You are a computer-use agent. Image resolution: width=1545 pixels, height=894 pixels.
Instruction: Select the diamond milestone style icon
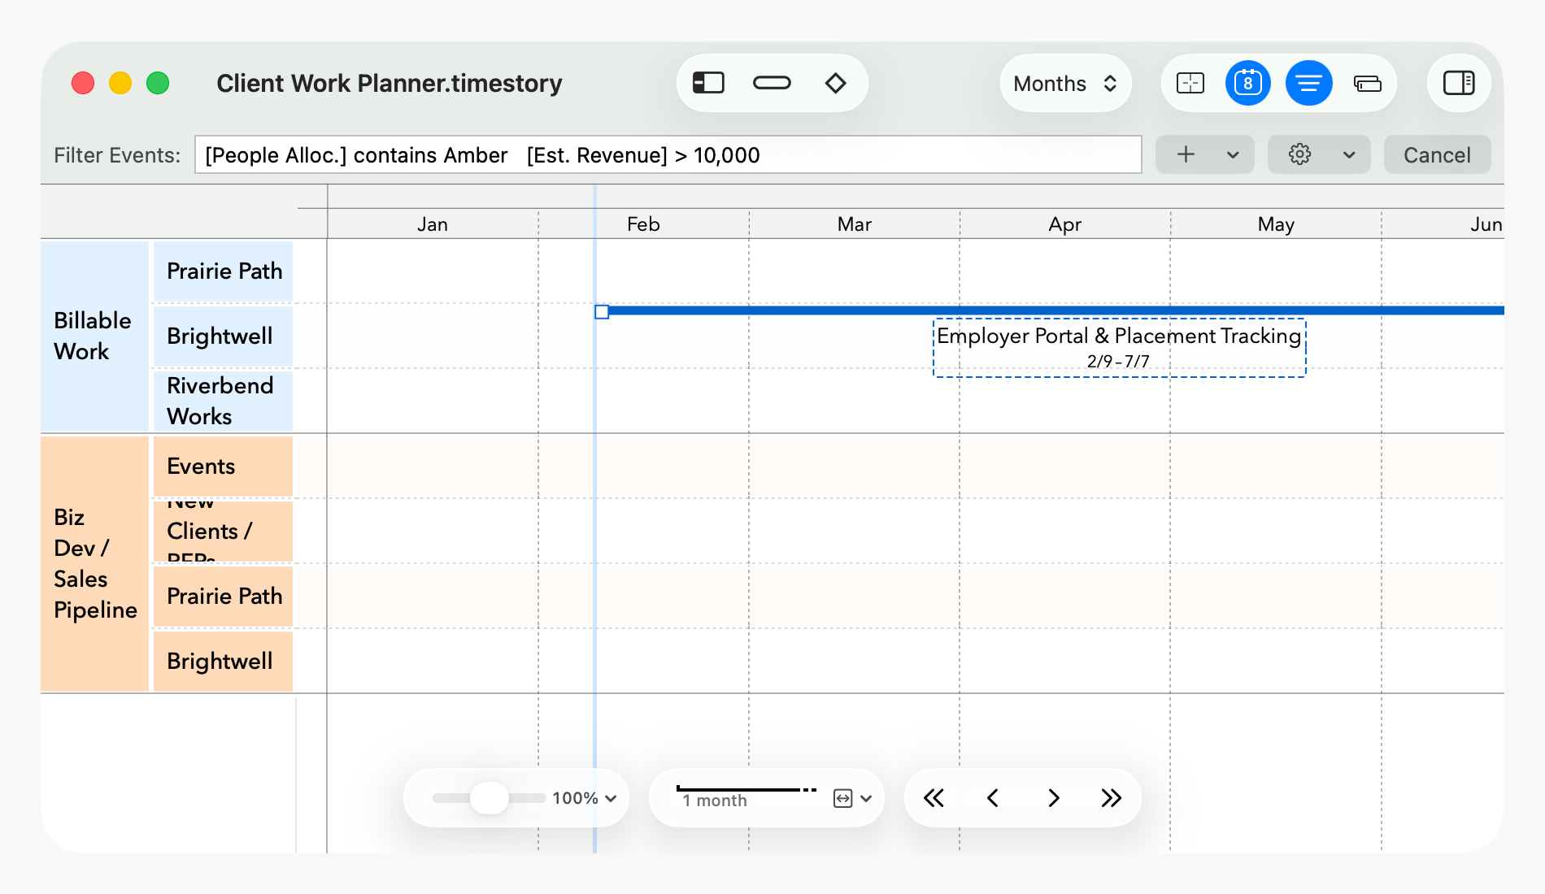[x=835, y=82]
